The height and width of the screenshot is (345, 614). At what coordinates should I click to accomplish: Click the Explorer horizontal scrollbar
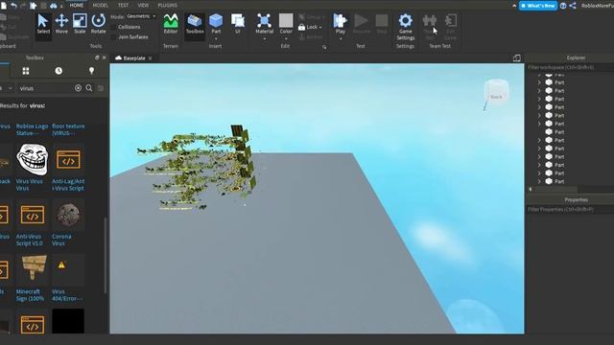(x=555, y=189)
